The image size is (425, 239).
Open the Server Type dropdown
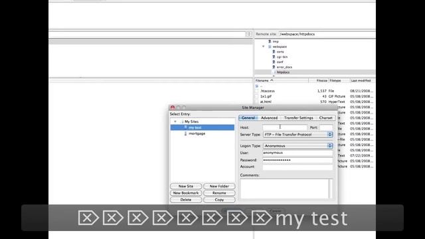(298, 134)
